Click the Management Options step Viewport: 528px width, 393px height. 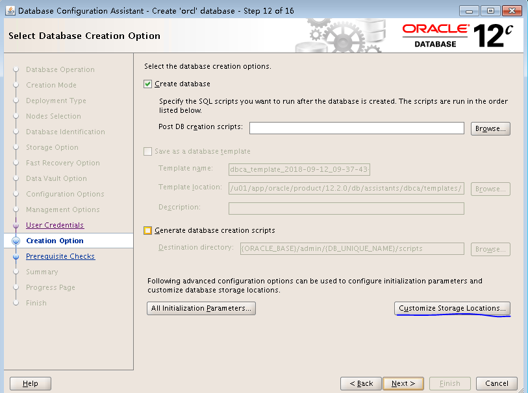click(x=63, y=209)
